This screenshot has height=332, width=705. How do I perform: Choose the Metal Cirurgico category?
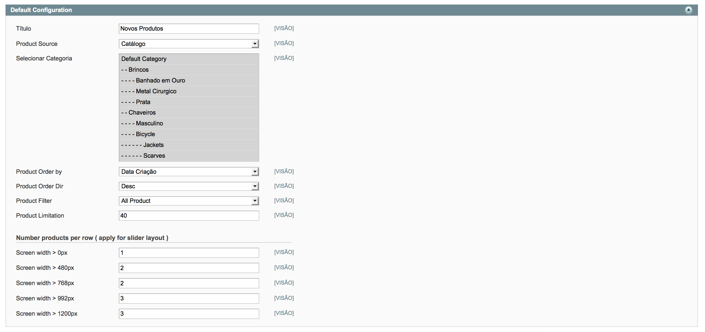click(156, 91)
